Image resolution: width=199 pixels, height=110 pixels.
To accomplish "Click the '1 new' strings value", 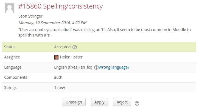I will click(x=60, y=88).
